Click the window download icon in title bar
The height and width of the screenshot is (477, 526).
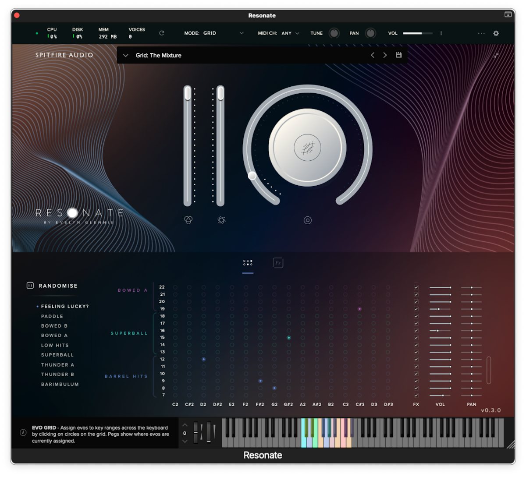click(x=508, y=15)
